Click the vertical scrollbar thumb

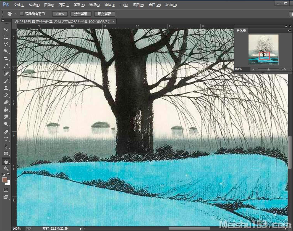pyautogui.click(x=290, y=153)
